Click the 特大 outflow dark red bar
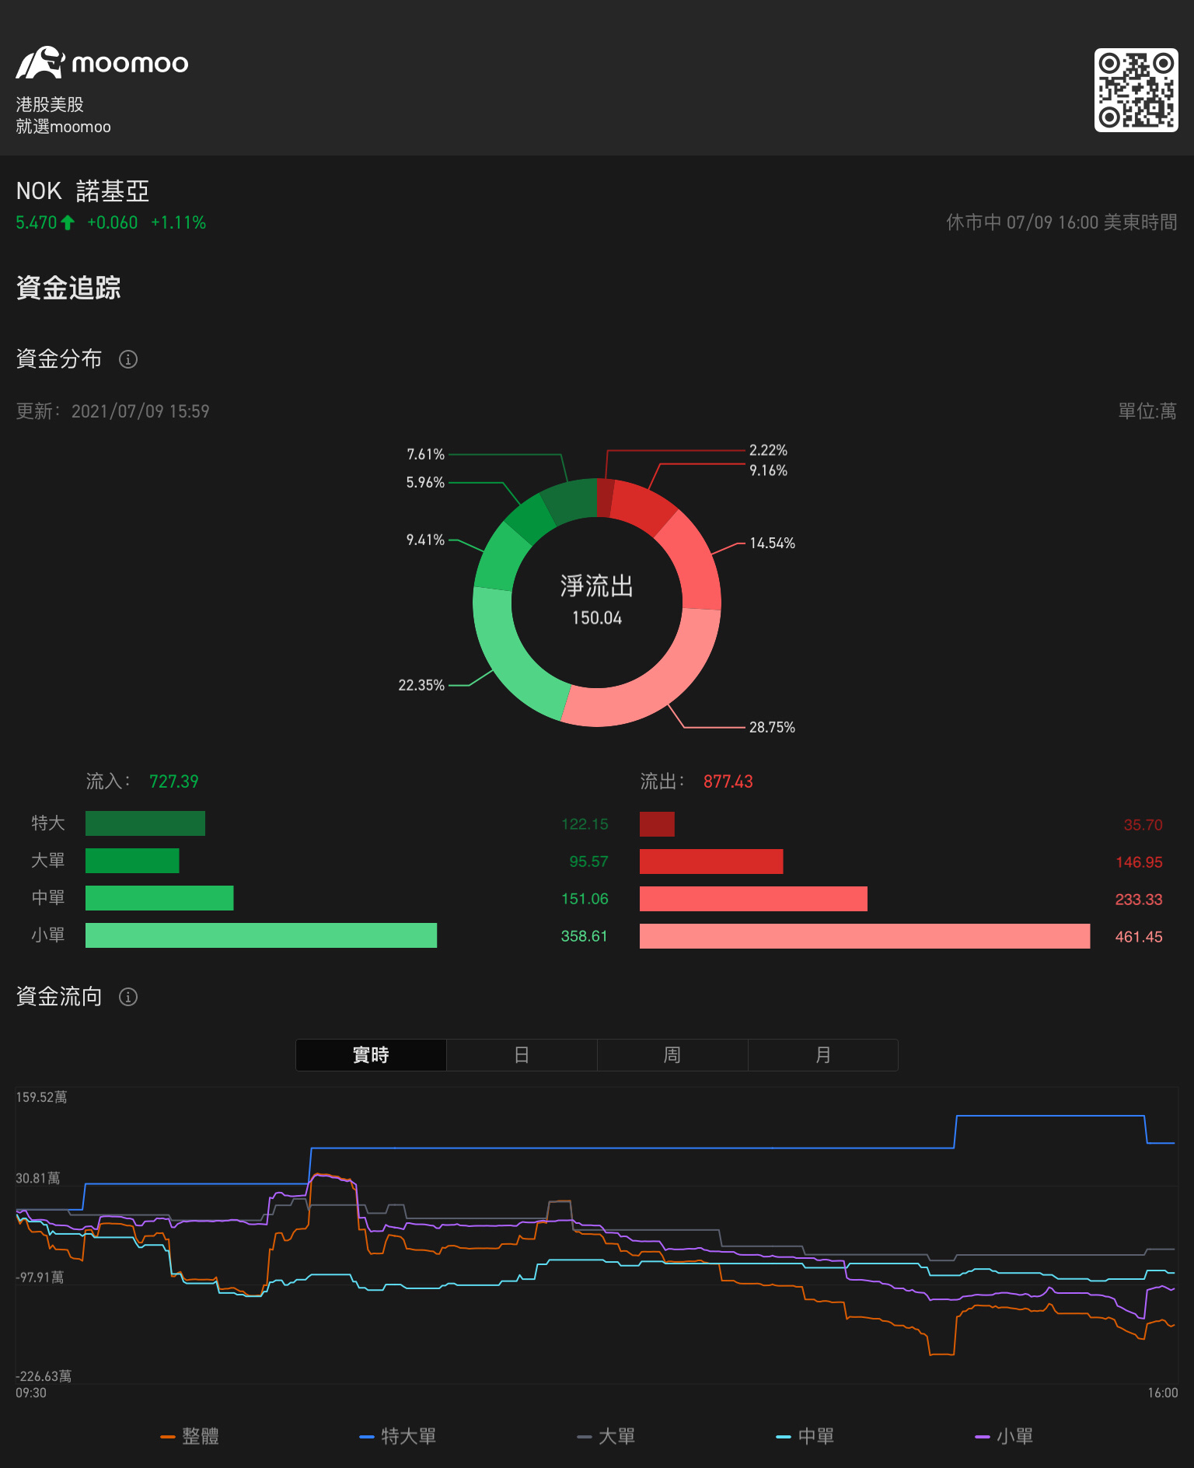The height and width of the screenshot is (1468, 1194). coord(657,824)
